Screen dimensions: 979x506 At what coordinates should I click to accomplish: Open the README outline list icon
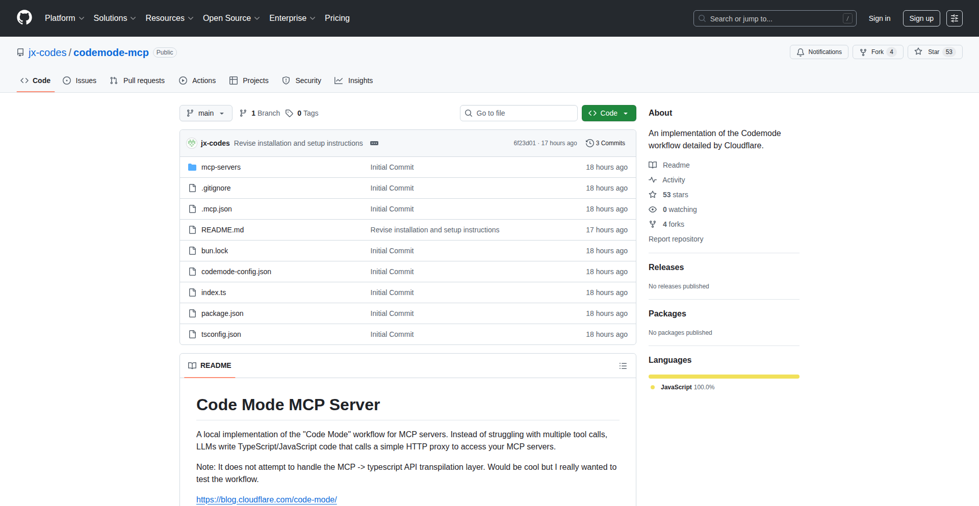[x=623, y=366]
